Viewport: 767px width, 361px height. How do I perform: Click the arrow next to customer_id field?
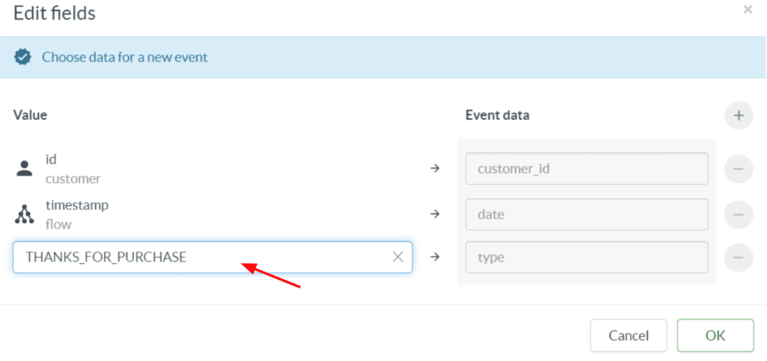pyautogui.click(x=435, y=169)
